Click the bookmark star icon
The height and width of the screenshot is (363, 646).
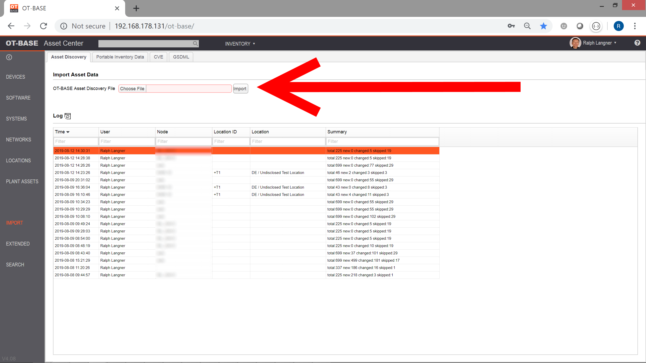pyautogui.click(x=543, y=26)
